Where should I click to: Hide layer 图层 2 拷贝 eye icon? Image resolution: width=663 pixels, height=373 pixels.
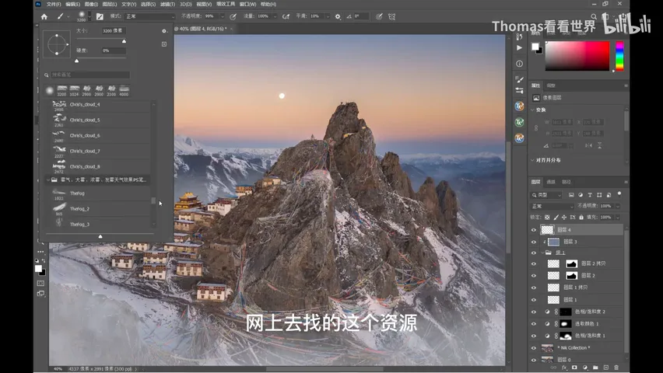(x=534, y=263)
